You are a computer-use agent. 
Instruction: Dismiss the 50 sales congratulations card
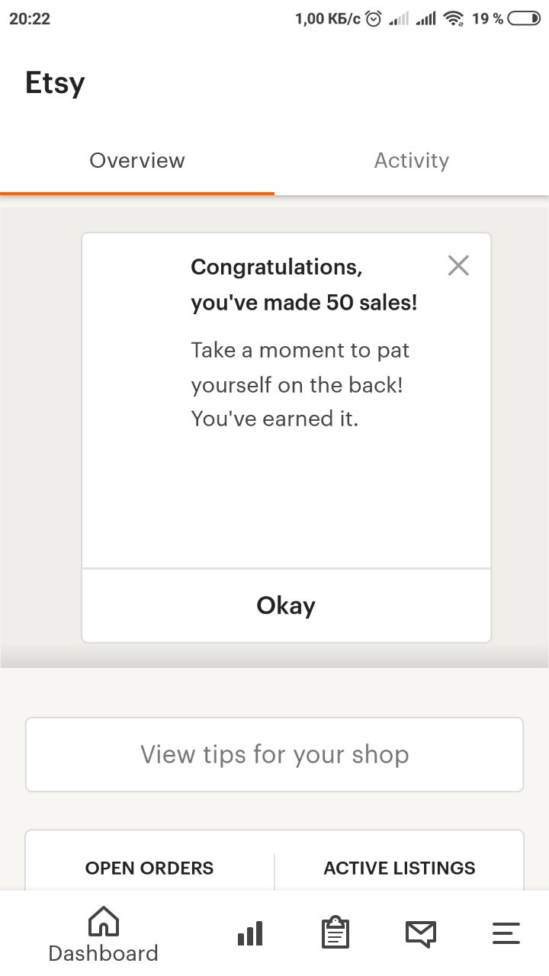(458, 265)
